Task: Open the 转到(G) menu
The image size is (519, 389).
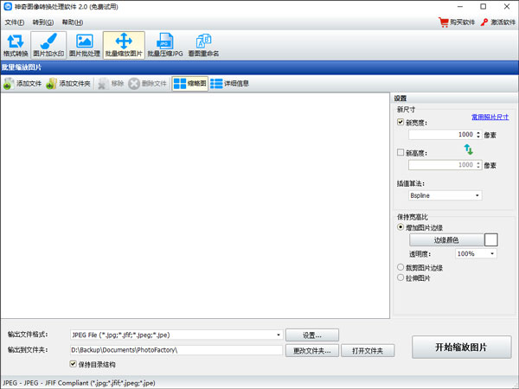Action: point(43,22)
